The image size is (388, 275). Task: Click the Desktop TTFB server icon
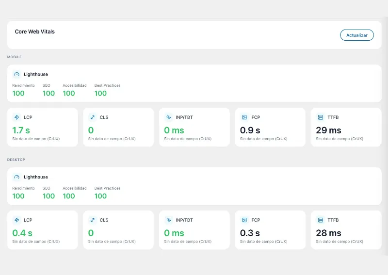(321, 220)
